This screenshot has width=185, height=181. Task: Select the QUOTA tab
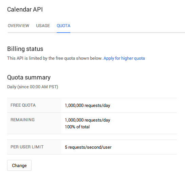[63, 25]
